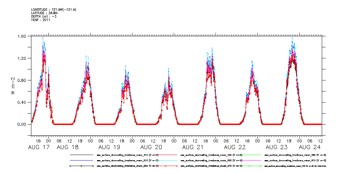Image resolution: width=348 pixels, height=174 pixels.
Task: Click the irradiance_mean_550 legend label
Action: tap(211, 160)
